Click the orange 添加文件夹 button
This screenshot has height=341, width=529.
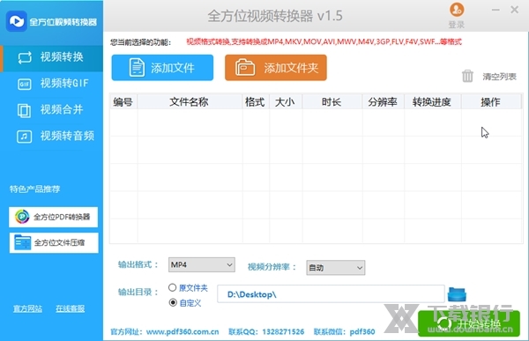276,68
